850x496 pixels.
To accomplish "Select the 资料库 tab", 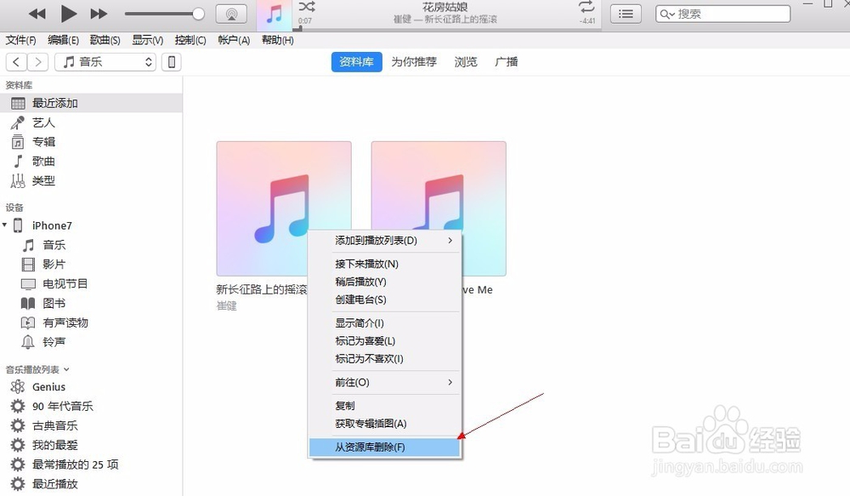I will 357,62.
